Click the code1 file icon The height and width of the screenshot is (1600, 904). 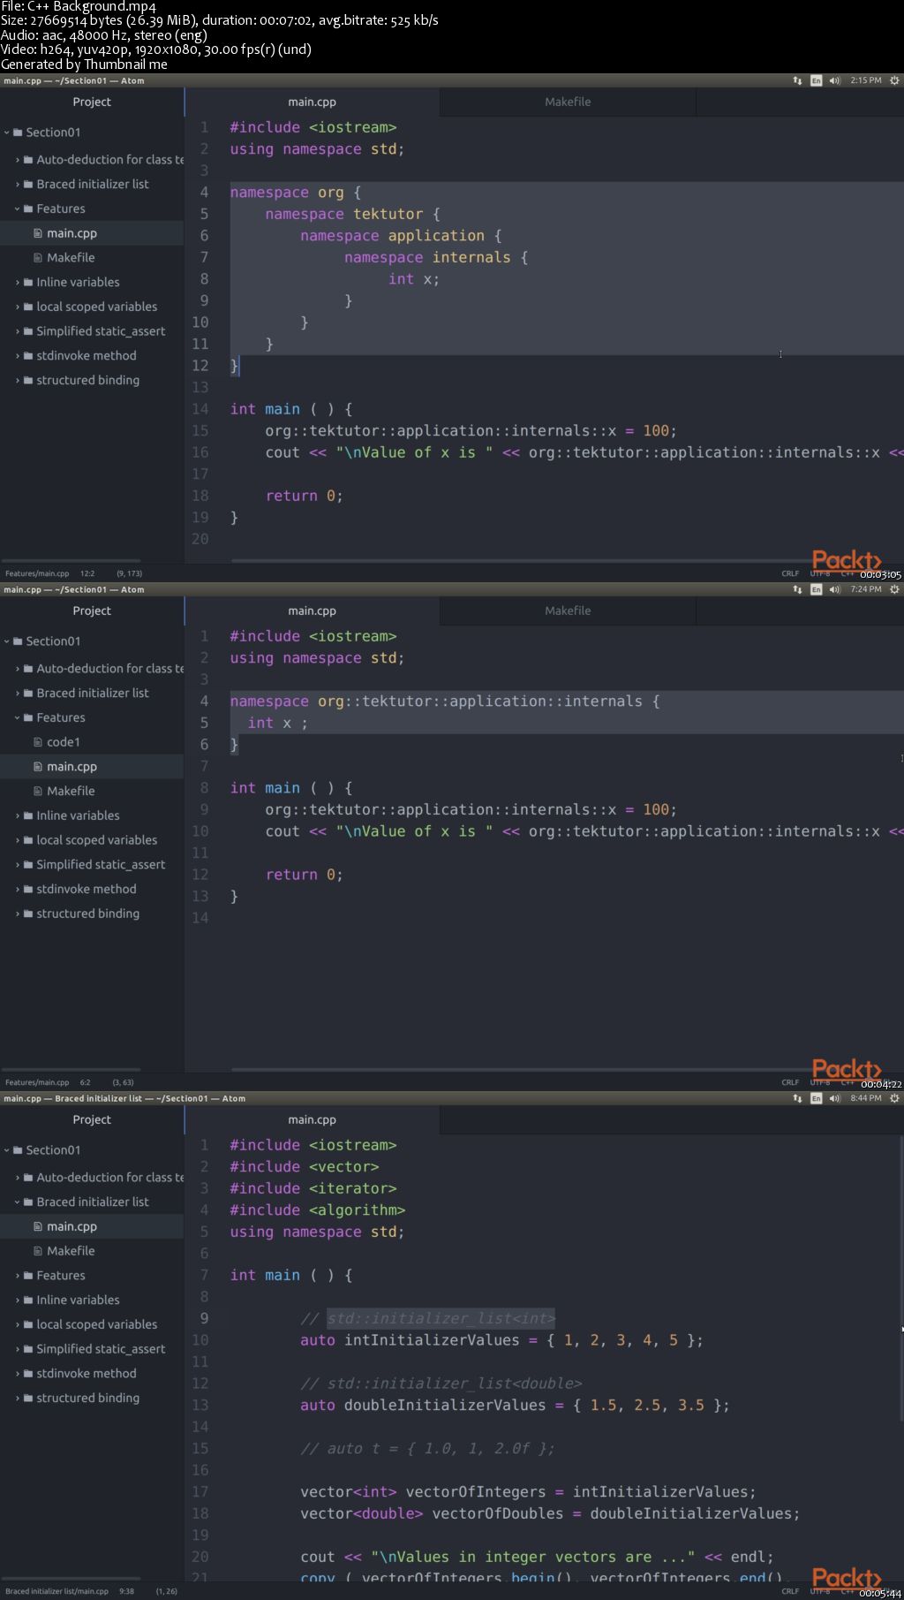click(38, 742)
